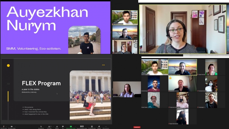Open the Polls icon in toolbar
This screenshot has height=129, width=229.
[57, 126]
